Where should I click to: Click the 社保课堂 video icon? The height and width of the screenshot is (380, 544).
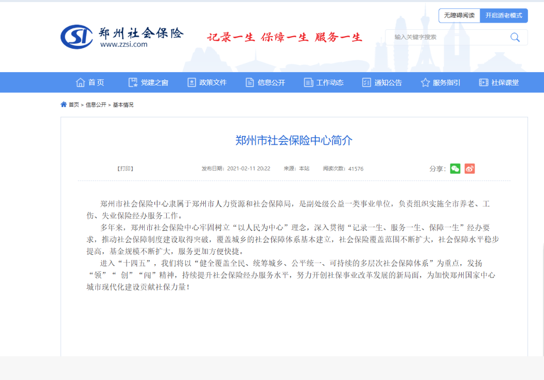point(483,82)
